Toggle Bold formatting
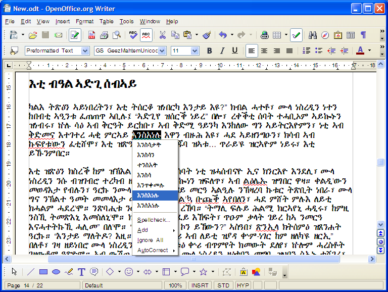Image resolution: width=388 pixels, height=292 pixels. [x=210, y=51]
